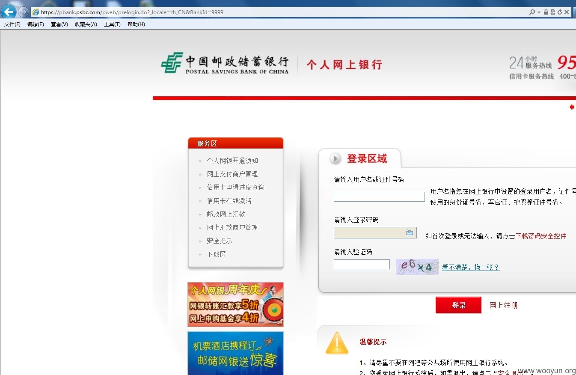Open 网上汇款商户管理 link
This screenshot has width=576, height=375.
[232, 227]
